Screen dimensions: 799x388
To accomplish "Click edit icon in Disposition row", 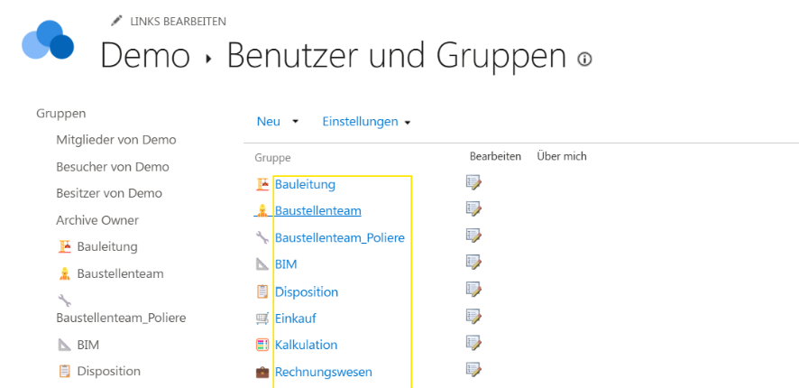I will click(x=473, y=289).
